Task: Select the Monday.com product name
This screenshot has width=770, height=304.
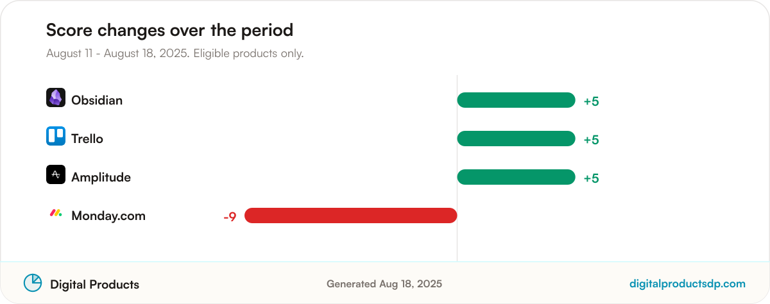Action: point(108,215)
